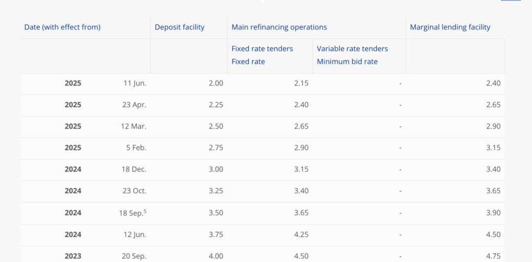This screenshot has width=532, height=262.
Task: Select the 11 Jun. 2025 date cell
Action: point(134,83)
